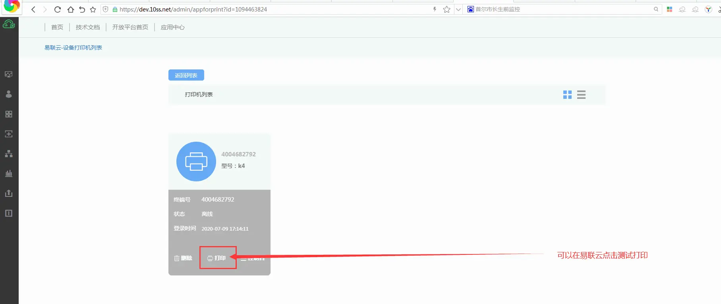Reload the page with the refresh icon
721x304 pixels.
(58, 10)
